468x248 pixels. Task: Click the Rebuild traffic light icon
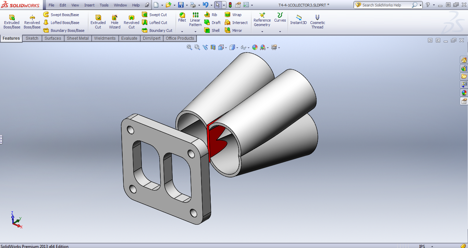[230, 5]
